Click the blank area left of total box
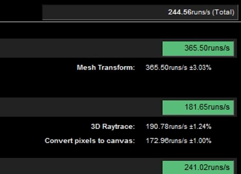Viewport: 241px width, 174px height. (x=21, y=12)
